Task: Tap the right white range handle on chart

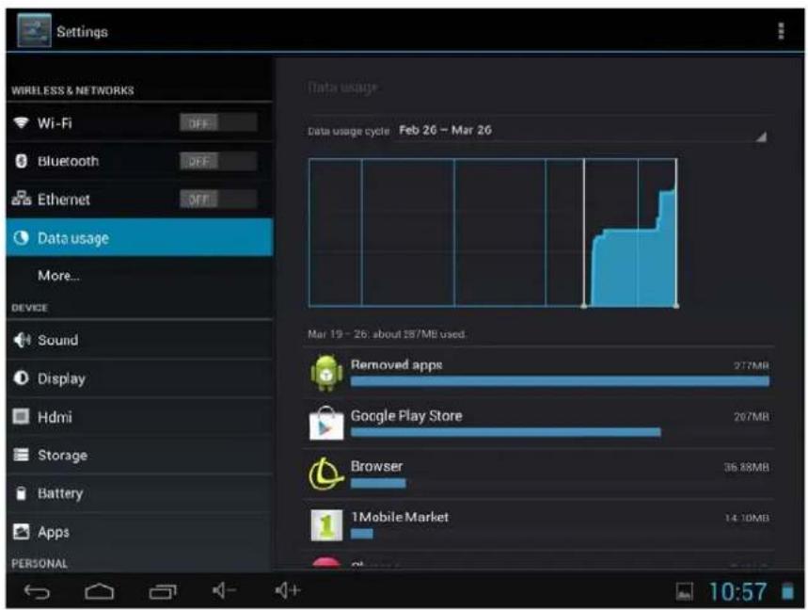Action: [676, 306]
